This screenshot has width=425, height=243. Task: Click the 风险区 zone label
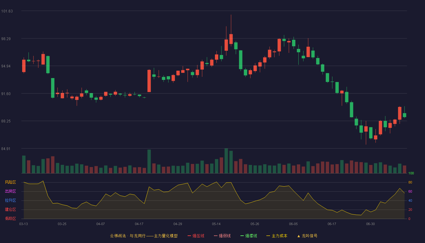coord(10,182)
